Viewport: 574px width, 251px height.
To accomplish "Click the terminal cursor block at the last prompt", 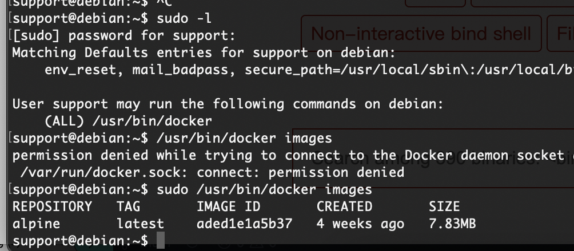I will [160, 241].
